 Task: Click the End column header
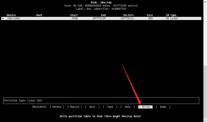[x=103, y=15]
